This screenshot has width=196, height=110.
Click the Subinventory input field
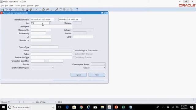38,33
